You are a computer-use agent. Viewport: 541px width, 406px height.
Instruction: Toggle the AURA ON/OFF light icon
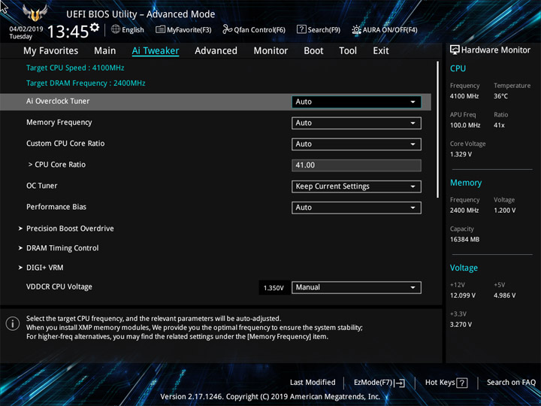click(x=356, y=29)
